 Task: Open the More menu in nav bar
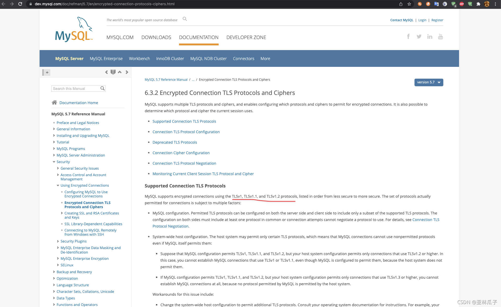(265, 58)
